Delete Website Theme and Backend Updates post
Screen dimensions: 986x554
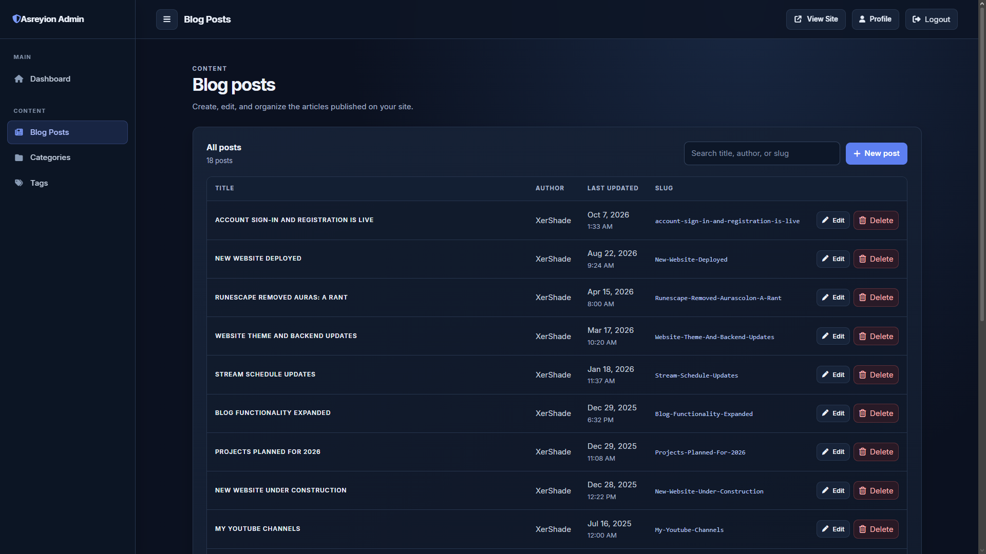(x=876, y=337)
